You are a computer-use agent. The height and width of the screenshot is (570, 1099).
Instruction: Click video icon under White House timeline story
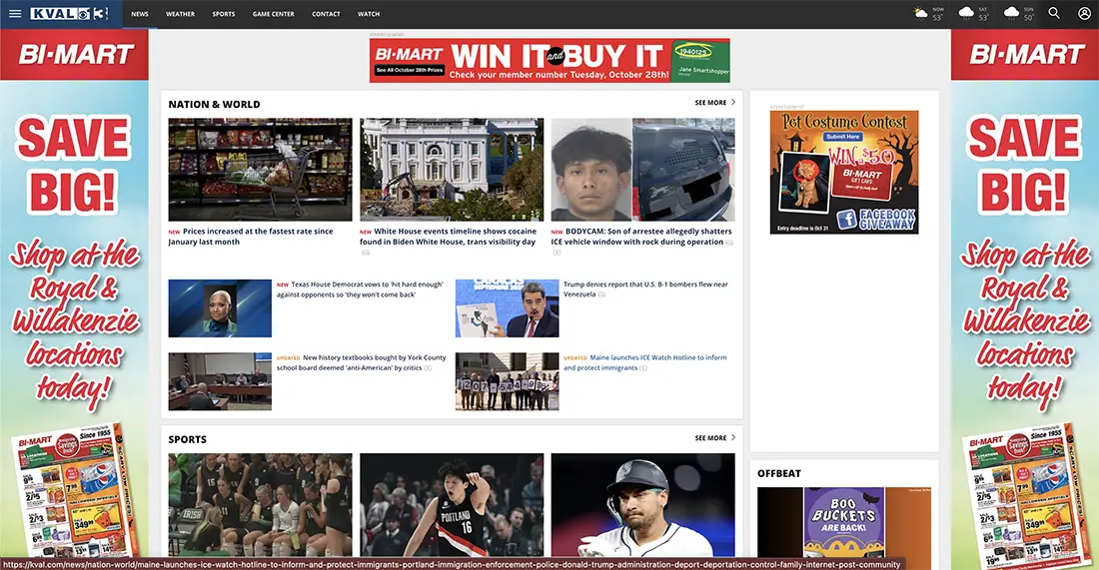[365, 253]
